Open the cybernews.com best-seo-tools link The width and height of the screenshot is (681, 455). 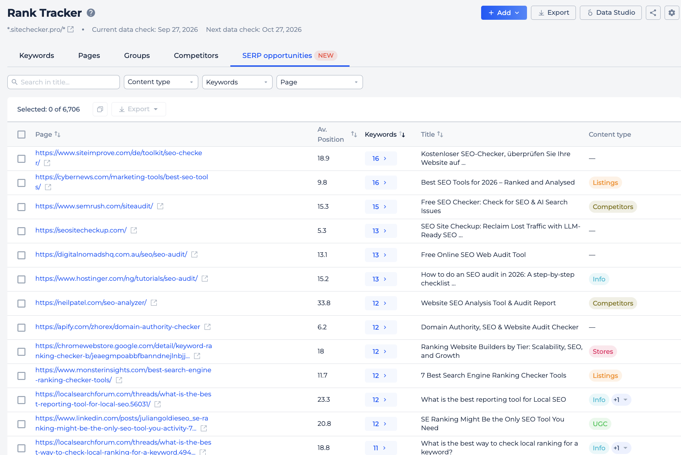(x=122, y=182)
